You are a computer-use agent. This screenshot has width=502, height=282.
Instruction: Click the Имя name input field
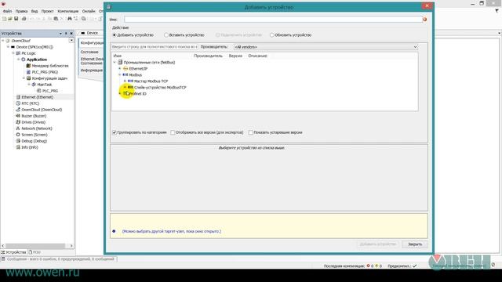tap(273, 20)
